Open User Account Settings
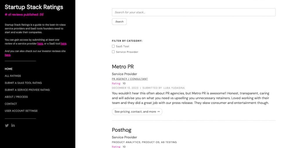Viewport: 297px width, 148px height. 21,111
